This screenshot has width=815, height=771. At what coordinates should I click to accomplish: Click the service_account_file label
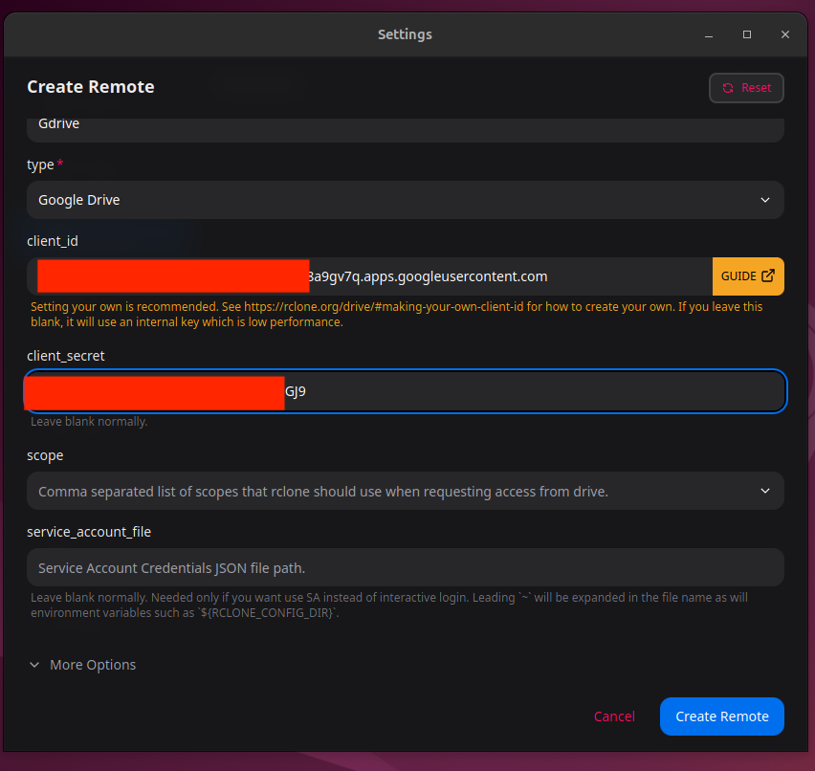point(89,532)
